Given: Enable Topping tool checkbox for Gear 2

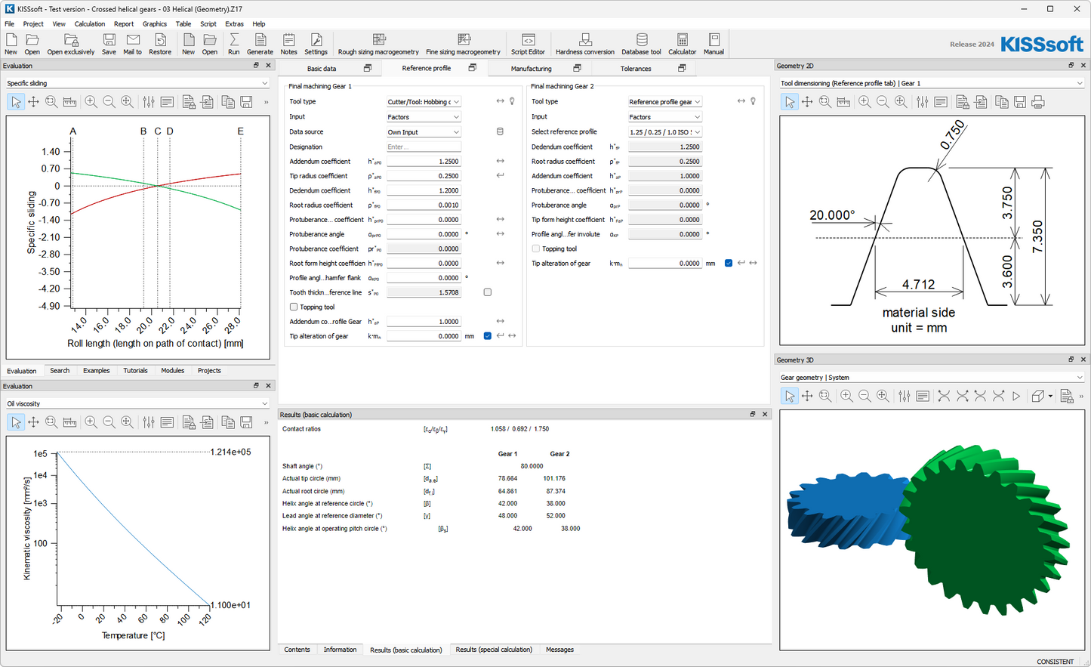Looking at the screenshot, I should click(x=536, y=249).
